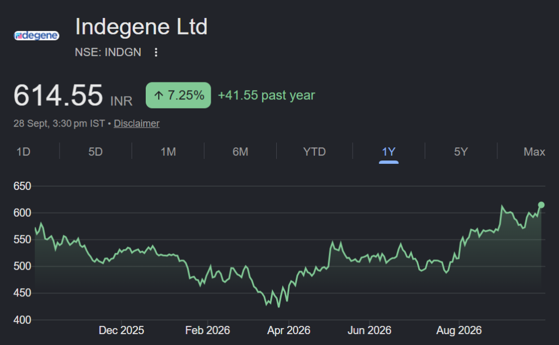The image size is (559, 345).
Task: Show the YTD chart range
Action: coord(314,152)
